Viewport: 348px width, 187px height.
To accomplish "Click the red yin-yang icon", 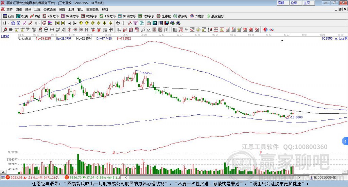I will point(265,30).
